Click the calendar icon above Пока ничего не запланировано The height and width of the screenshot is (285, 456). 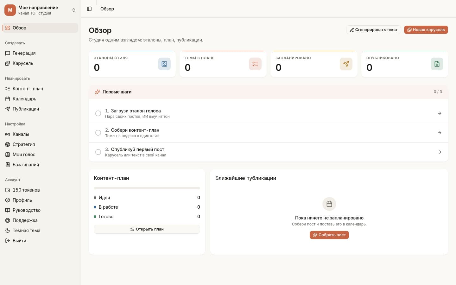click(x=329, y=204)
